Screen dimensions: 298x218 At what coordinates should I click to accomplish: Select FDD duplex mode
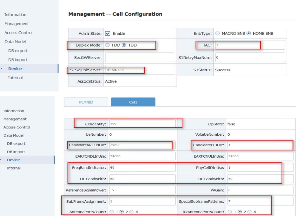107,45
